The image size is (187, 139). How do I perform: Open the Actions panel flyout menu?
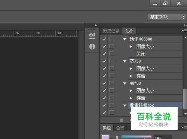184,31
